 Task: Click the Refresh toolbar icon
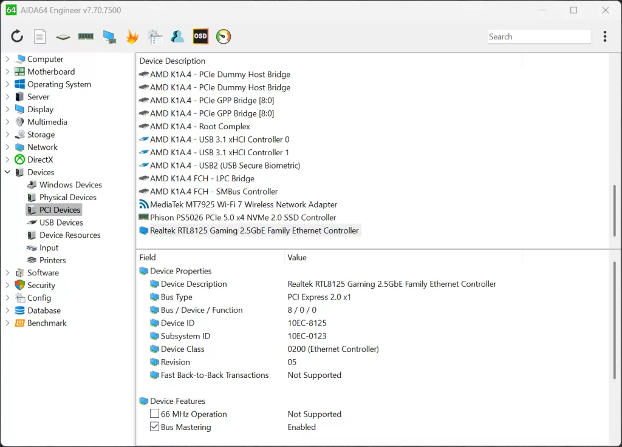tap(16, 36)
